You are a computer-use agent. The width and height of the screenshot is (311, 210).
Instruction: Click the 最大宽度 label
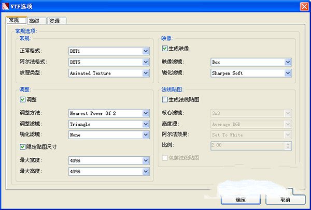point(31,160)
